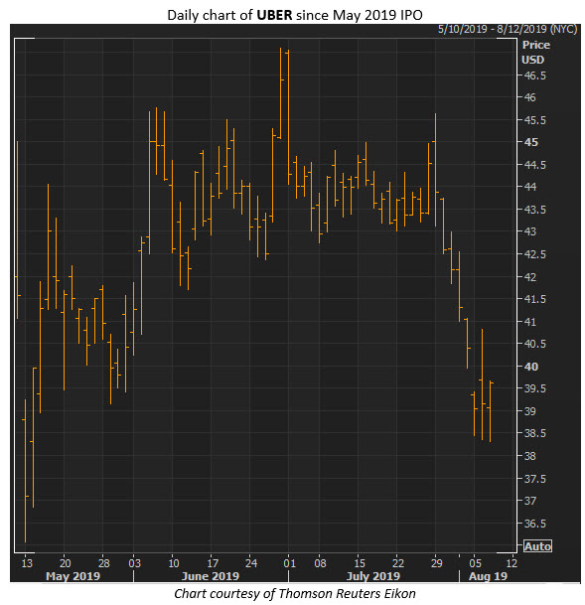Click the USD currency label

532,60
